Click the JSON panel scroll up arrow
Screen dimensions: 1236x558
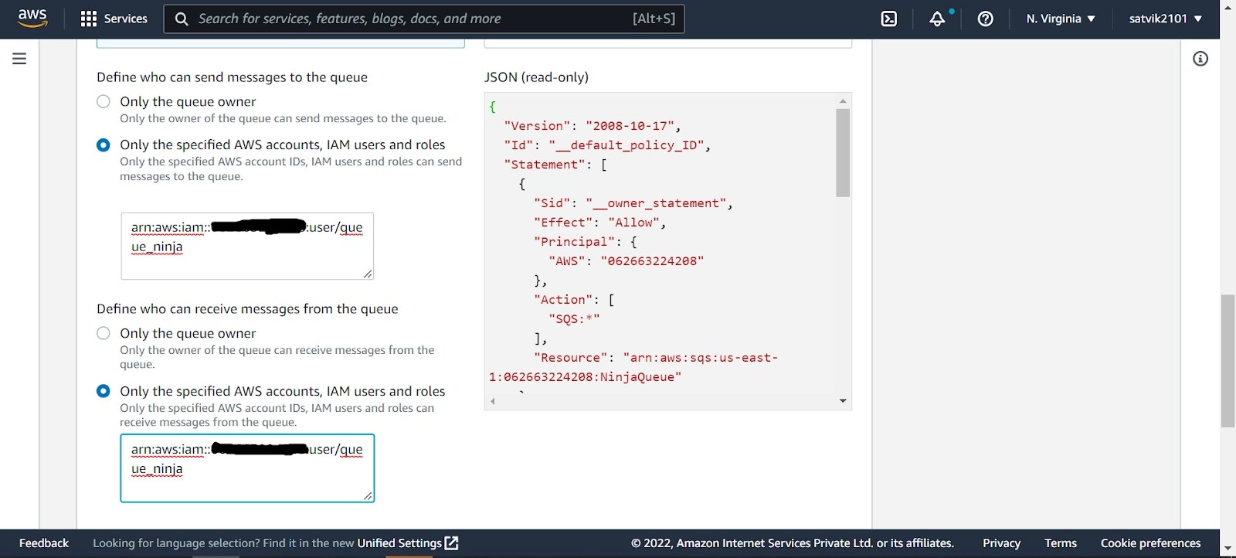[843, 100]
